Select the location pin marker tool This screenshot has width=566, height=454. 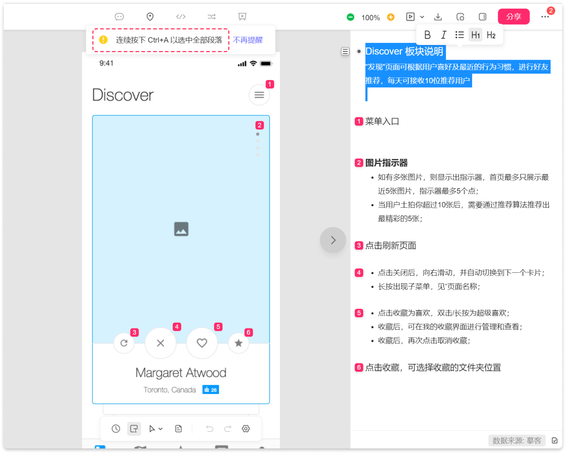(150, 17)
